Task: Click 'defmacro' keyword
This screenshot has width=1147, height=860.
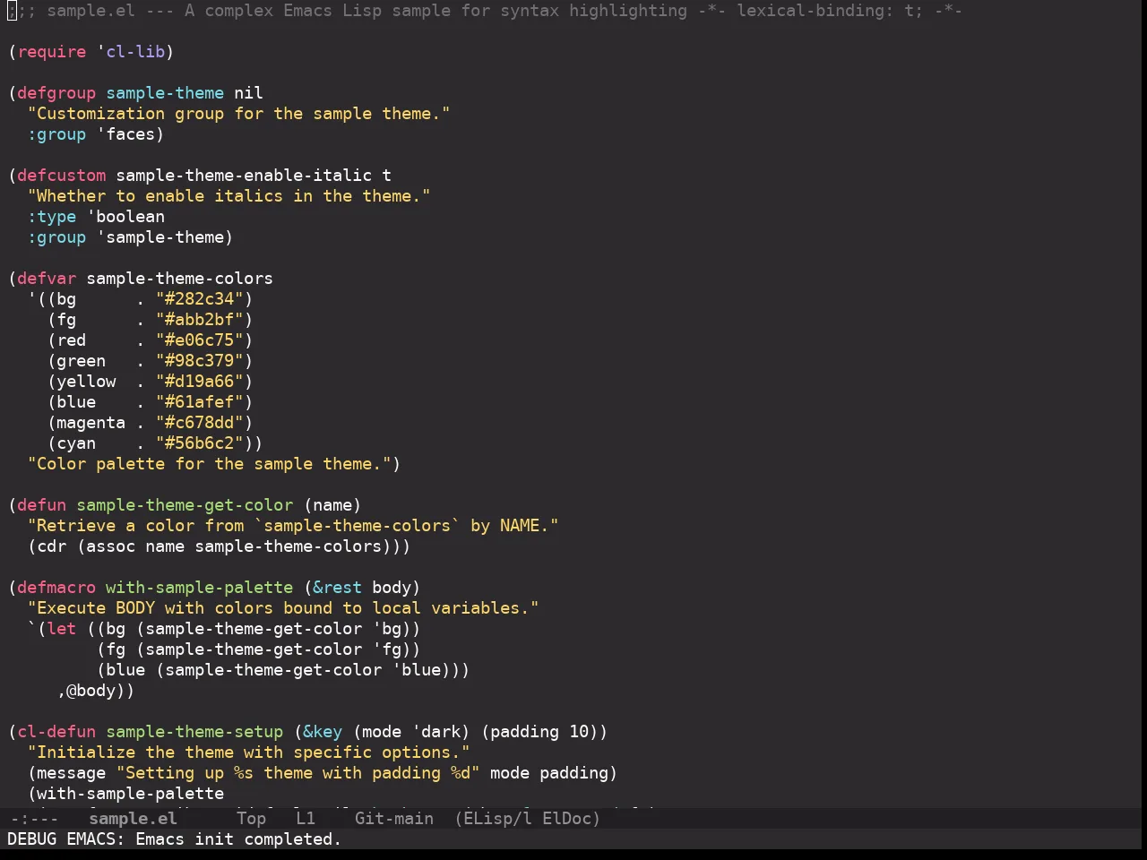Action: [56, 588]
